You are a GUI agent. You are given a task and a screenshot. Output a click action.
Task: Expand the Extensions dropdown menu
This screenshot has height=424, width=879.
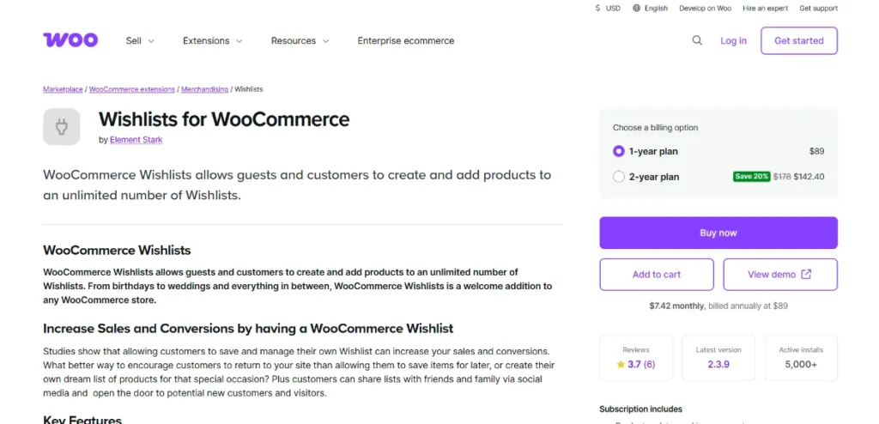point(212,40)
